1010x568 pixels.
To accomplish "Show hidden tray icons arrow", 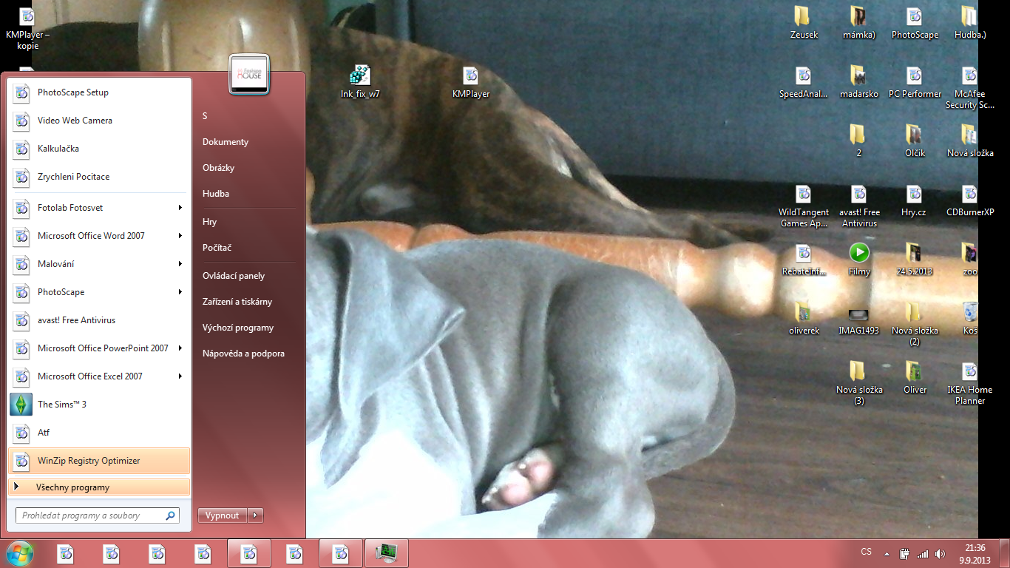I will click(x=887, y=553).
